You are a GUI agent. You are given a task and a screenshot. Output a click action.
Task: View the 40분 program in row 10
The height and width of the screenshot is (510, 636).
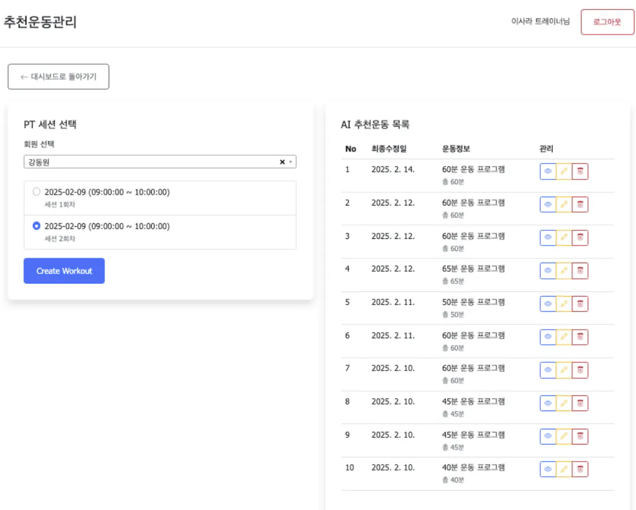[547, 469]
